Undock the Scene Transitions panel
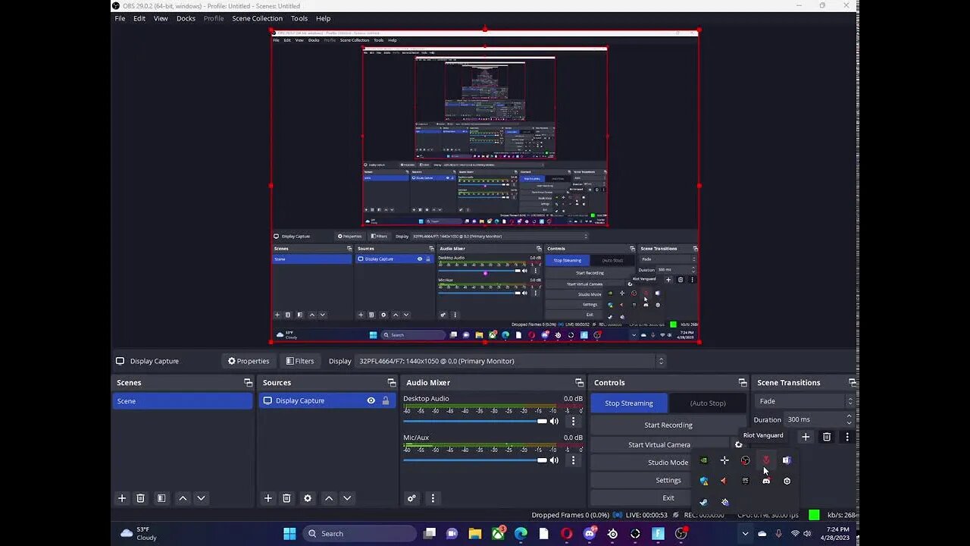The image size is (970, 546). (853, 383)
